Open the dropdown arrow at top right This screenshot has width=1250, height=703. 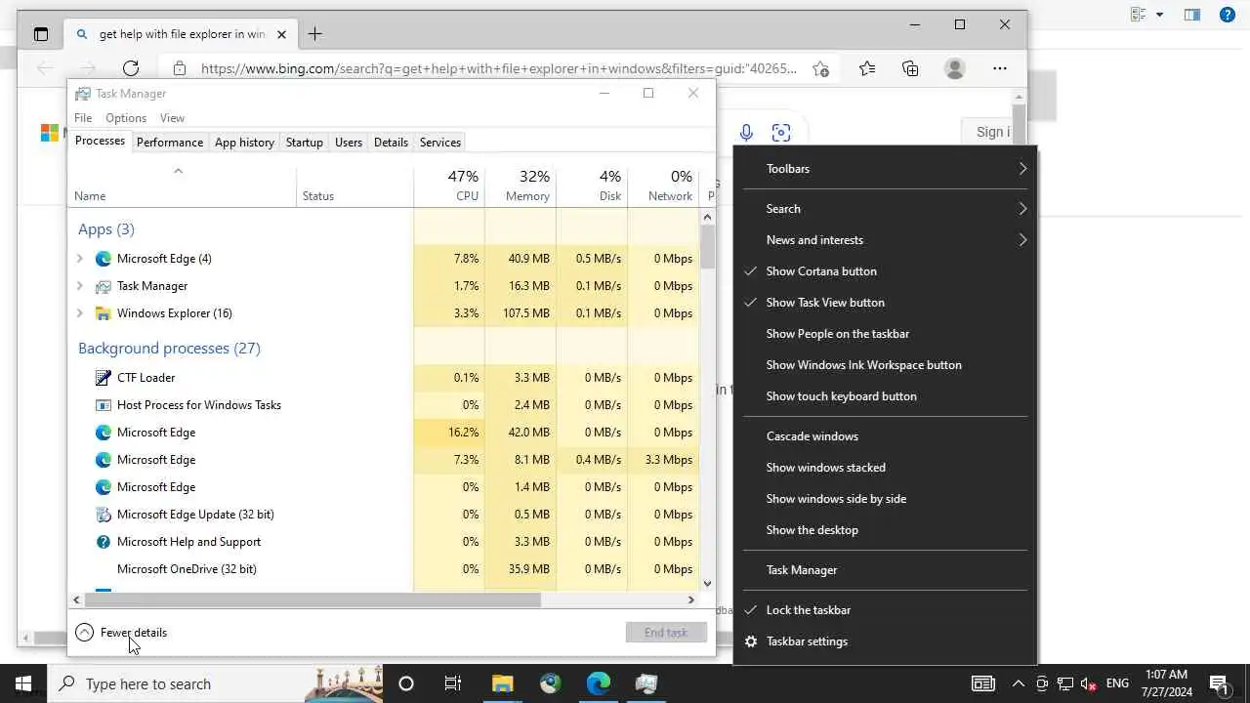[1159, 15]
